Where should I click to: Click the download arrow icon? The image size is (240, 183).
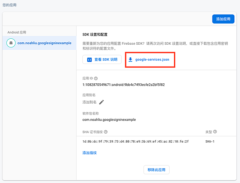130,60
